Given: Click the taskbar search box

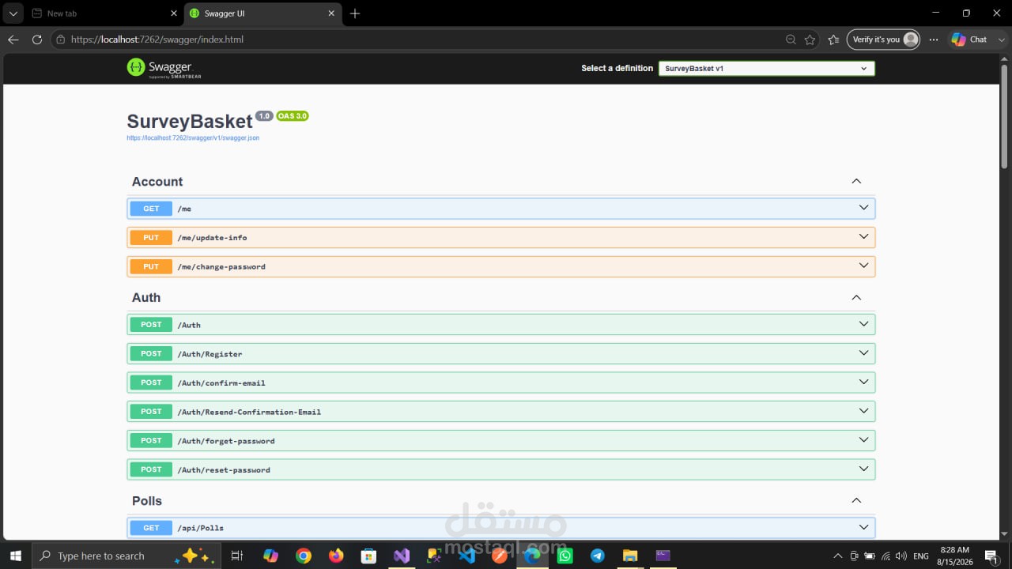Looking at the screenshot, I should 126,556.
